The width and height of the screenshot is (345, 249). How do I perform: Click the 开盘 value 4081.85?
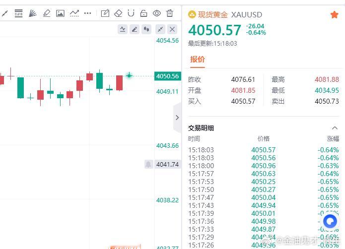coord(243,90)
